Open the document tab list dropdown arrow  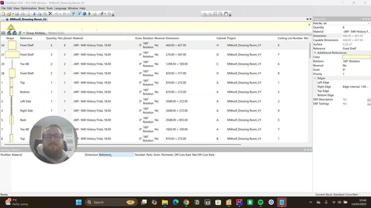coord(307,19)
